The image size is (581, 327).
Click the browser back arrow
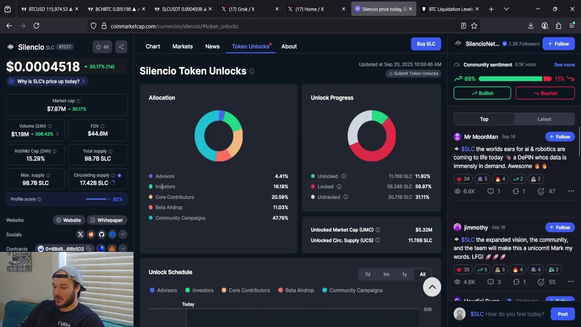tap(9, 26)
